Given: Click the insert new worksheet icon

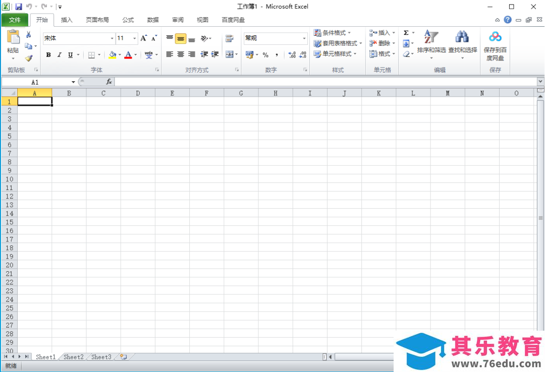Looking at the screenshot, I should [x=124, y=357].
